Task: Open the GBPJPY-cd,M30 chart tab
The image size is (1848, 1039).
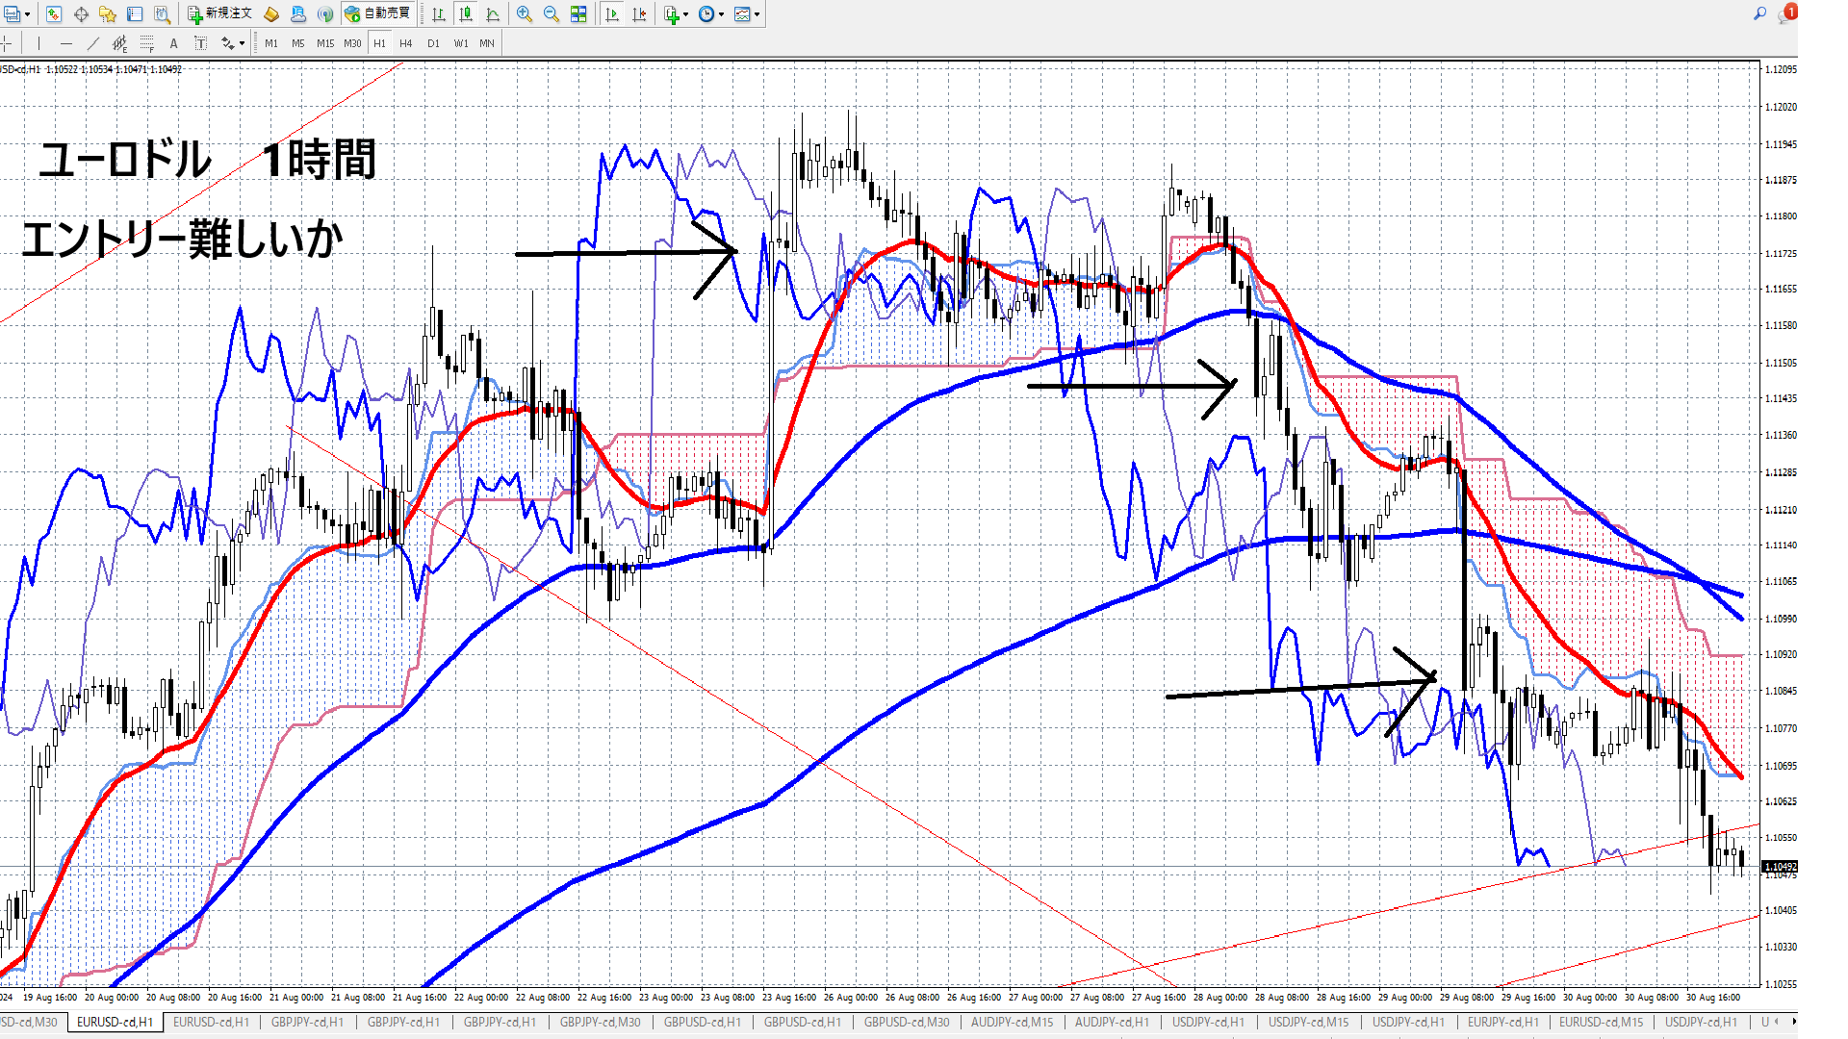Action: click(x=601, y=1022)
